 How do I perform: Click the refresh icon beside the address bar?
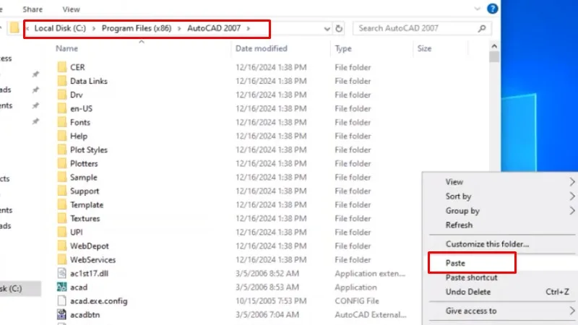pos(340,29)
